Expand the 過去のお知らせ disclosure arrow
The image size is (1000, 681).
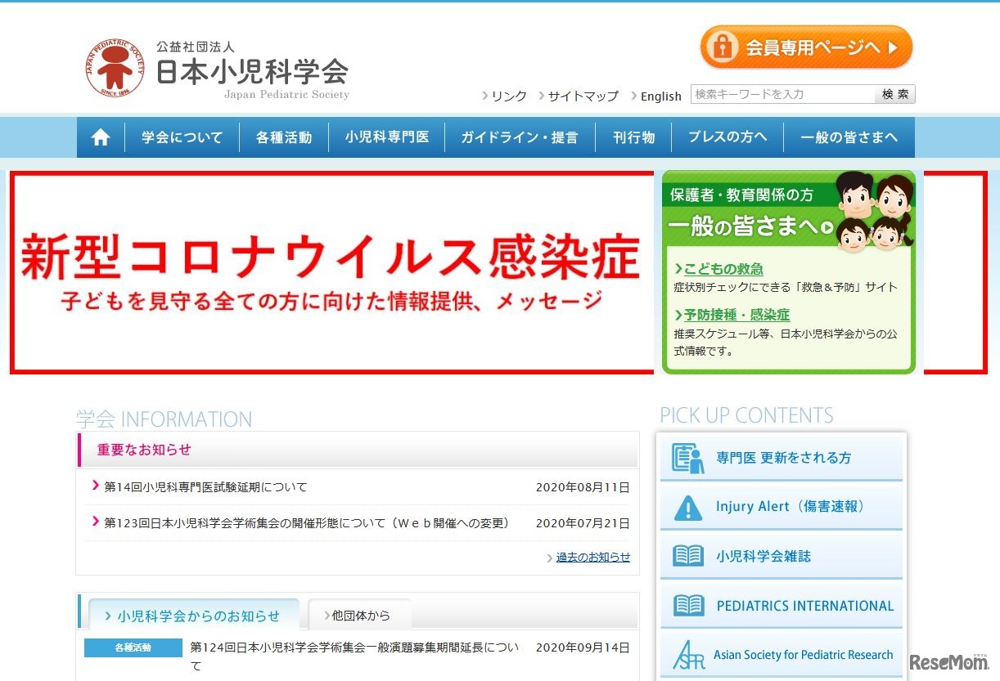coord(550,557)
